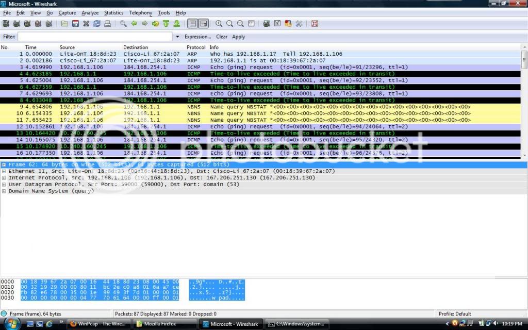Image resolution: width=528 pixels, height=330 pixels.
Task: Open the filter history dropdown arrow
Action: 177,37
